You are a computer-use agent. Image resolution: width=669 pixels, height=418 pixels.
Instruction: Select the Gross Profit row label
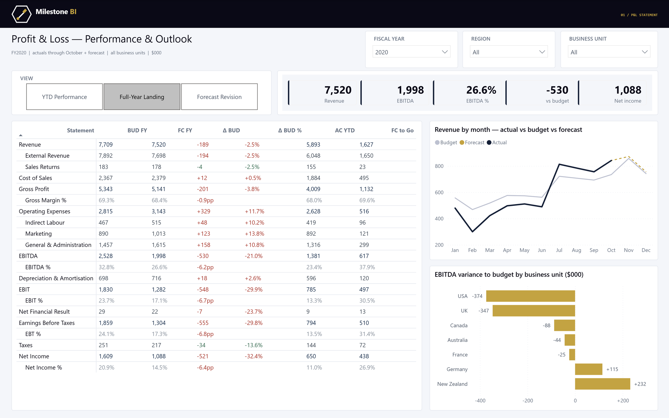(34, 189)
